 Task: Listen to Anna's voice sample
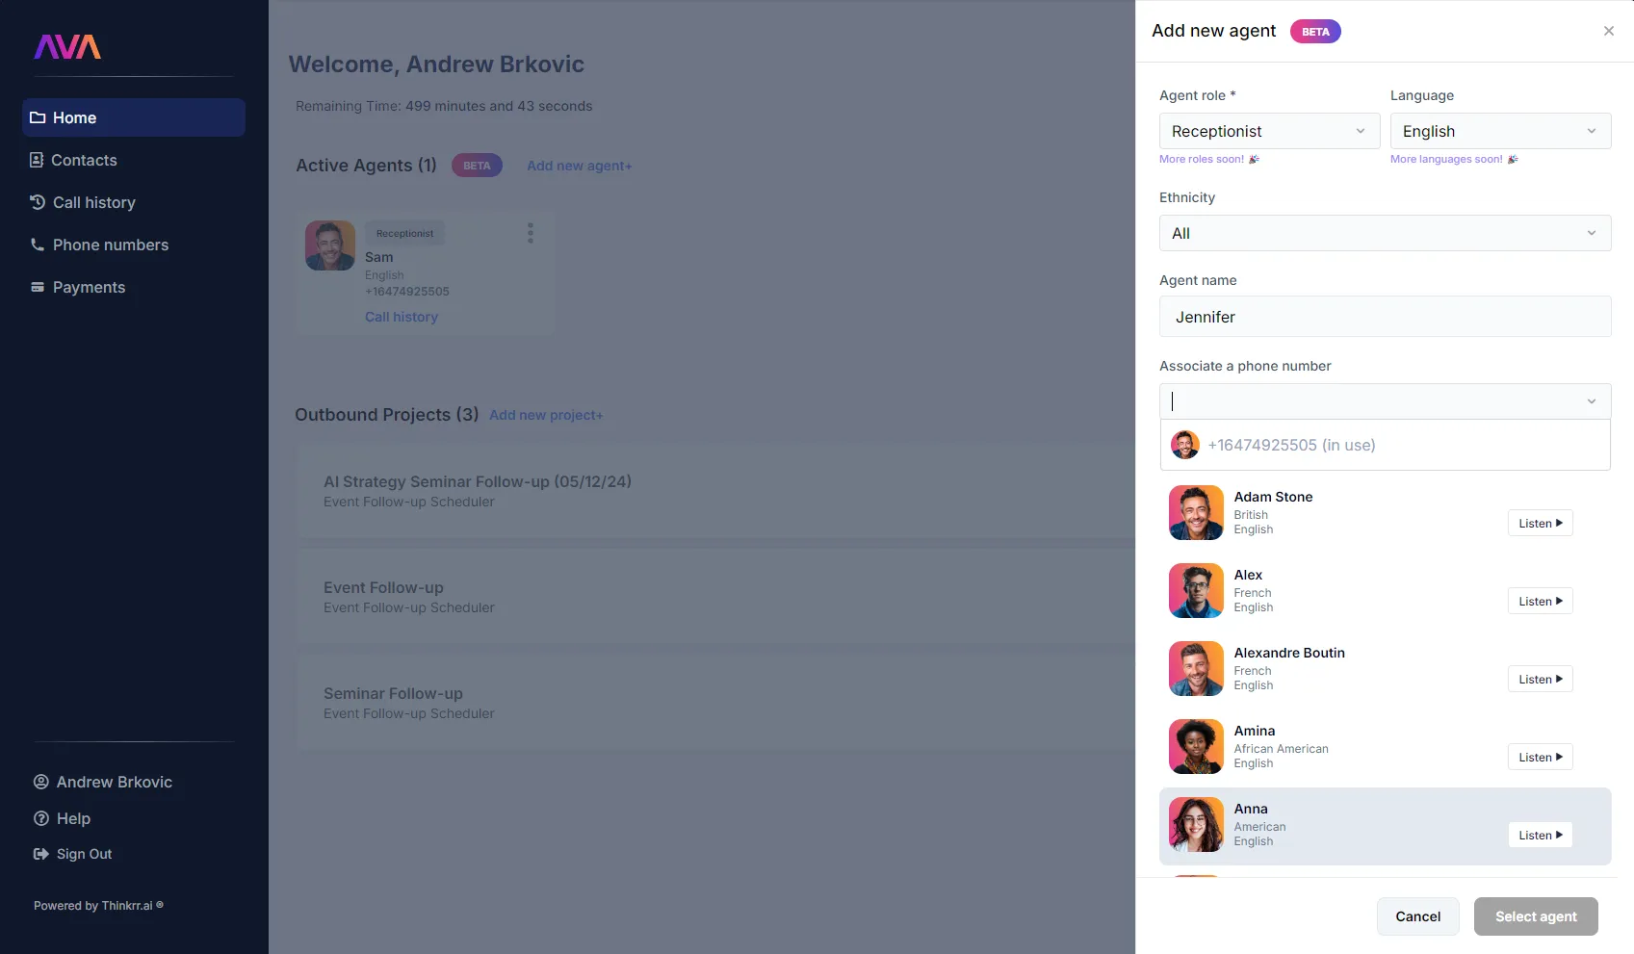tap(1540, 835)
